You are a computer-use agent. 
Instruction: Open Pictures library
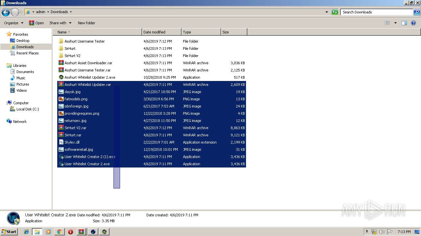point(23,84)
